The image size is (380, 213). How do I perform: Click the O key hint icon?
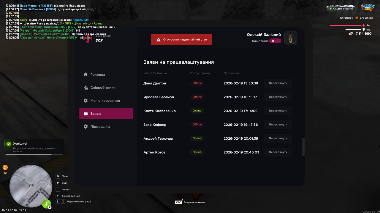pyautogui.click(x=58, y=176)
